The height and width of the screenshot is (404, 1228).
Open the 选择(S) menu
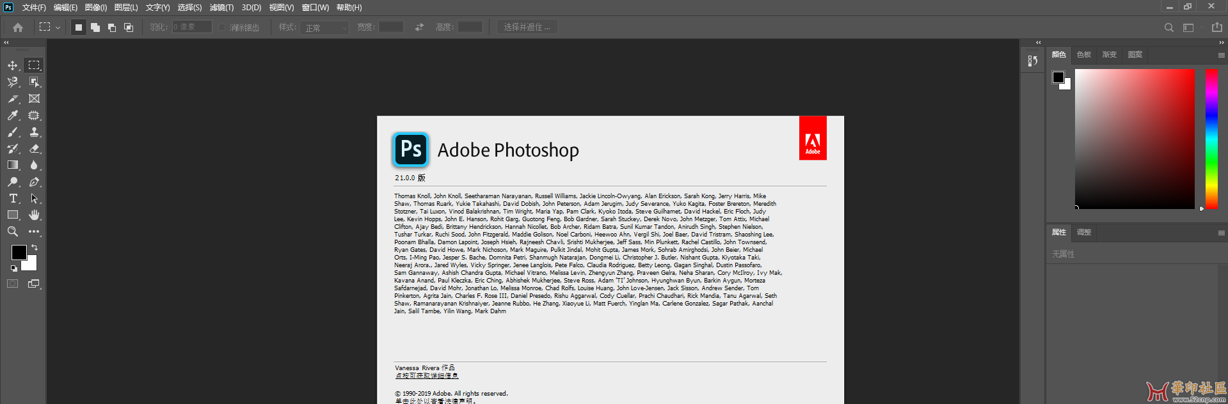[x=189, y=8]
